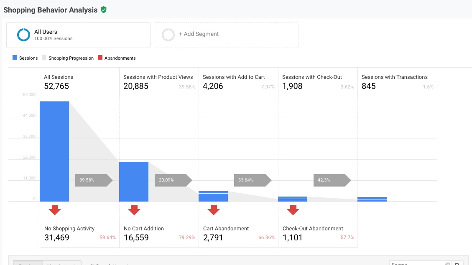
Task: Select the All Sessions blue bar
Action: tap(54, 151)
